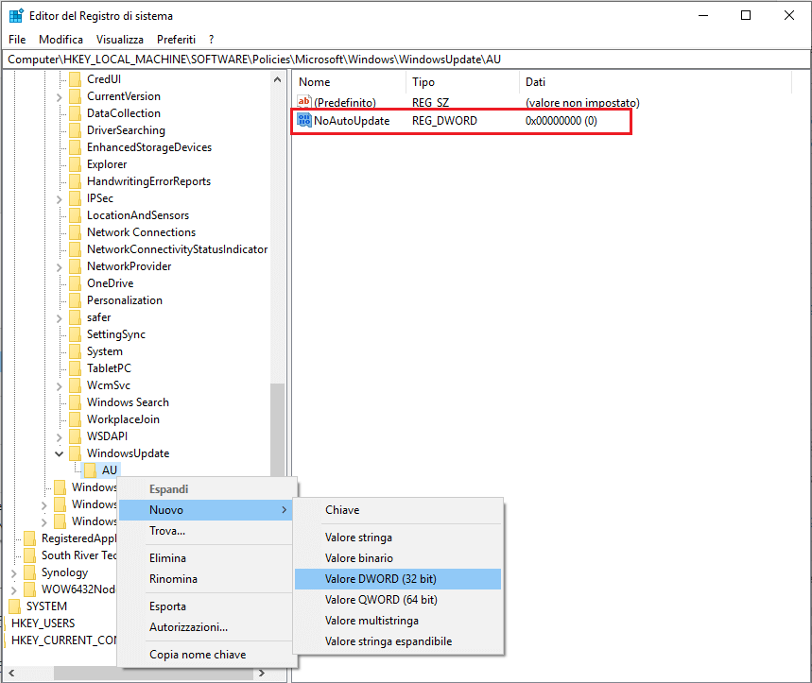The height and width of the screenshot is (683, 812).
Task: Expand the CurrentVersion key
Action: (59, 96)
